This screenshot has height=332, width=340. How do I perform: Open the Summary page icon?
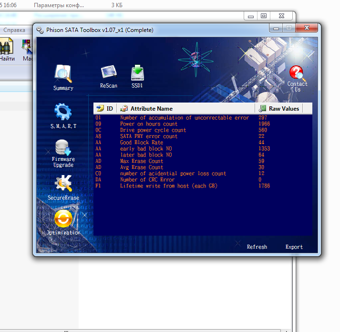point(63,74)
